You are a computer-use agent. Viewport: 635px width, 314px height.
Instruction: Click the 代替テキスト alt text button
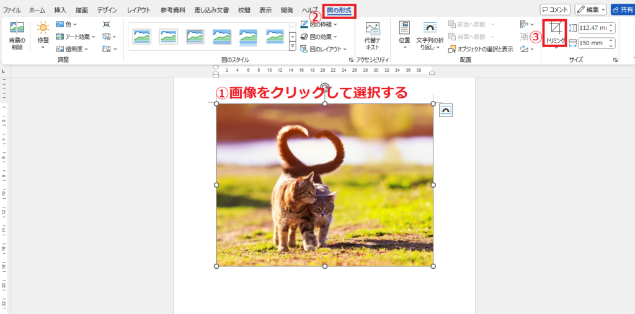point(373,37)
